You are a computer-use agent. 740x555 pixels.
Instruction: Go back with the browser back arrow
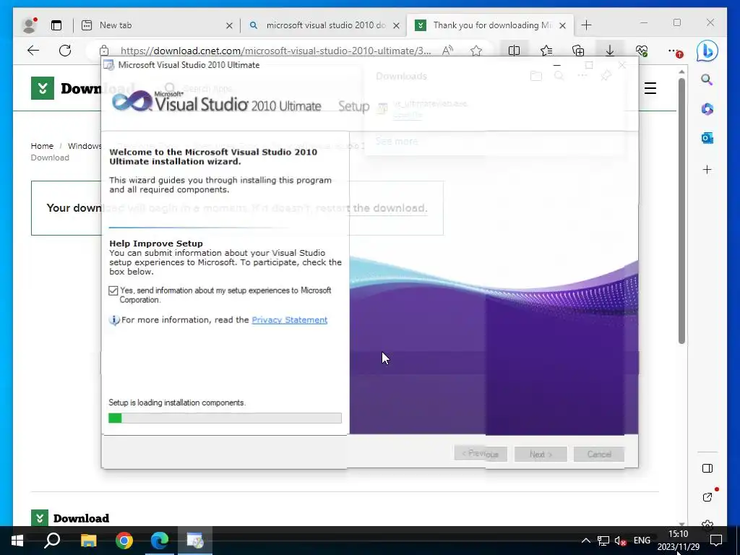point(33,51)
